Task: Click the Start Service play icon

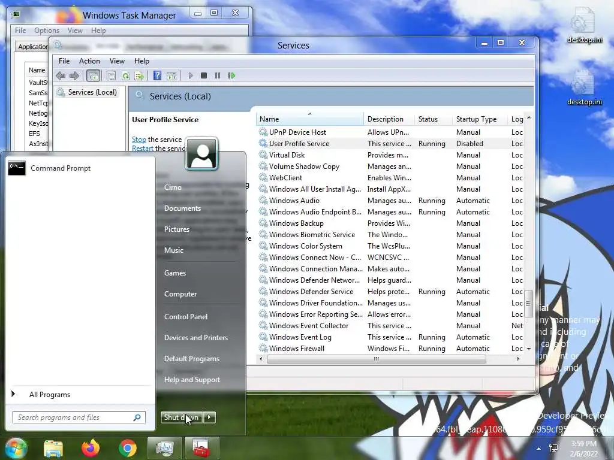Action: (x=190, y=75)
